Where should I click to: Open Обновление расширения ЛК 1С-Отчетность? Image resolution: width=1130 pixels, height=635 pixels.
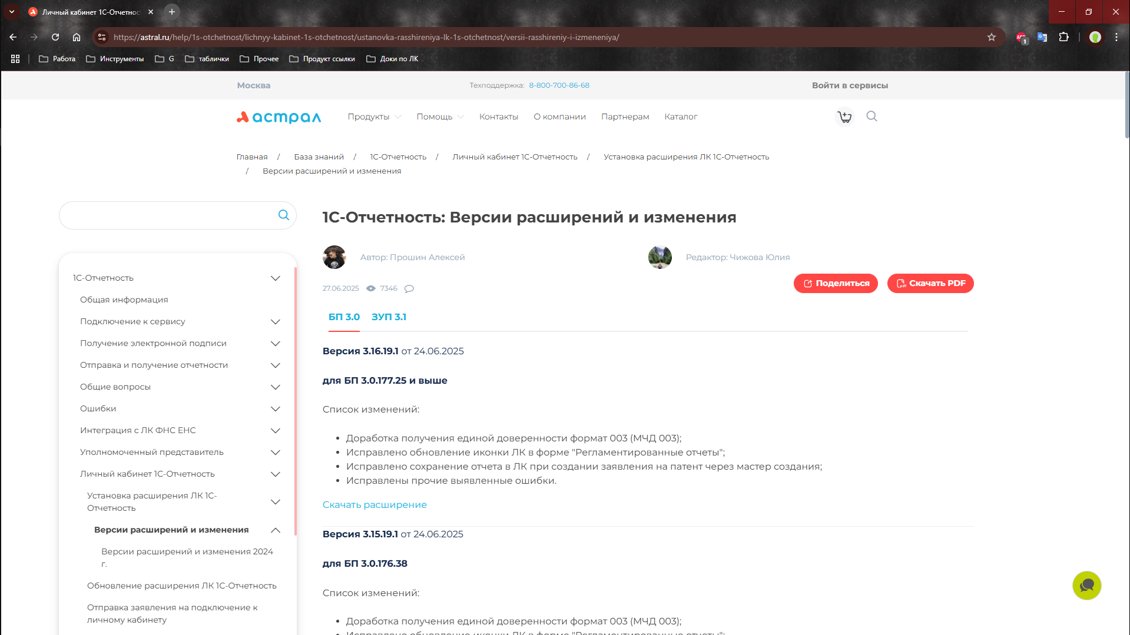coord(181,586)
